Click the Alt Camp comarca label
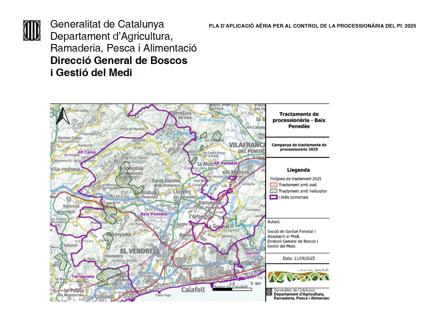 click(x=87, y=152)
